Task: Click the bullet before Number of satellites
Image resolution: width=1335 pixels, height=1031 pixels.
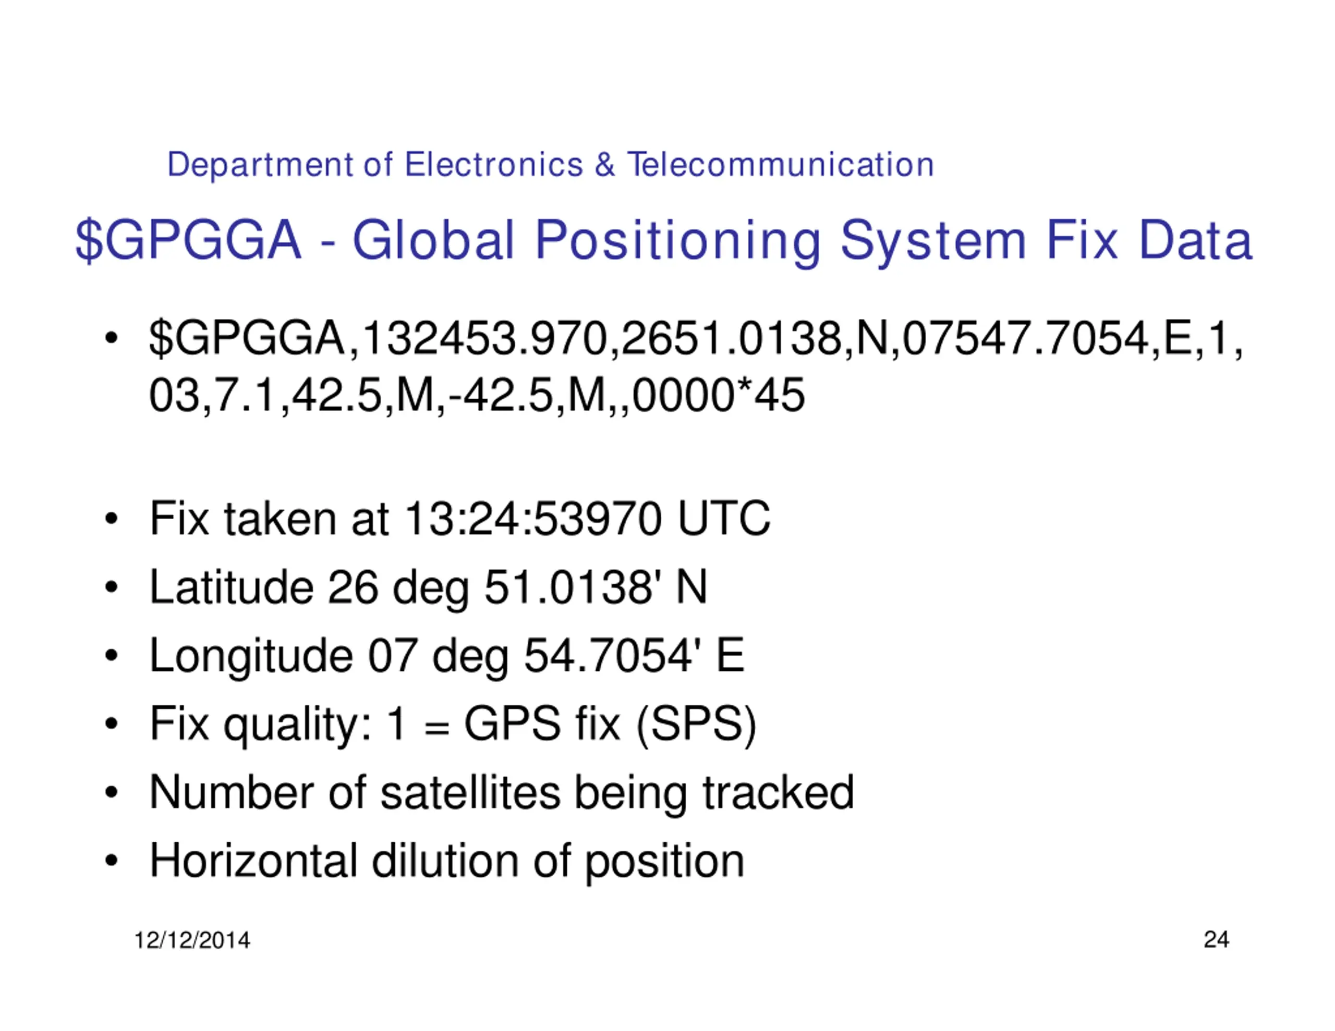Action: tap(111, 793)
